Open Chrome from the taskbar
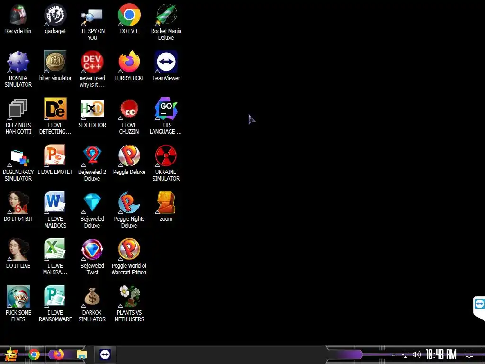485x364 pixels. (34, 355)
